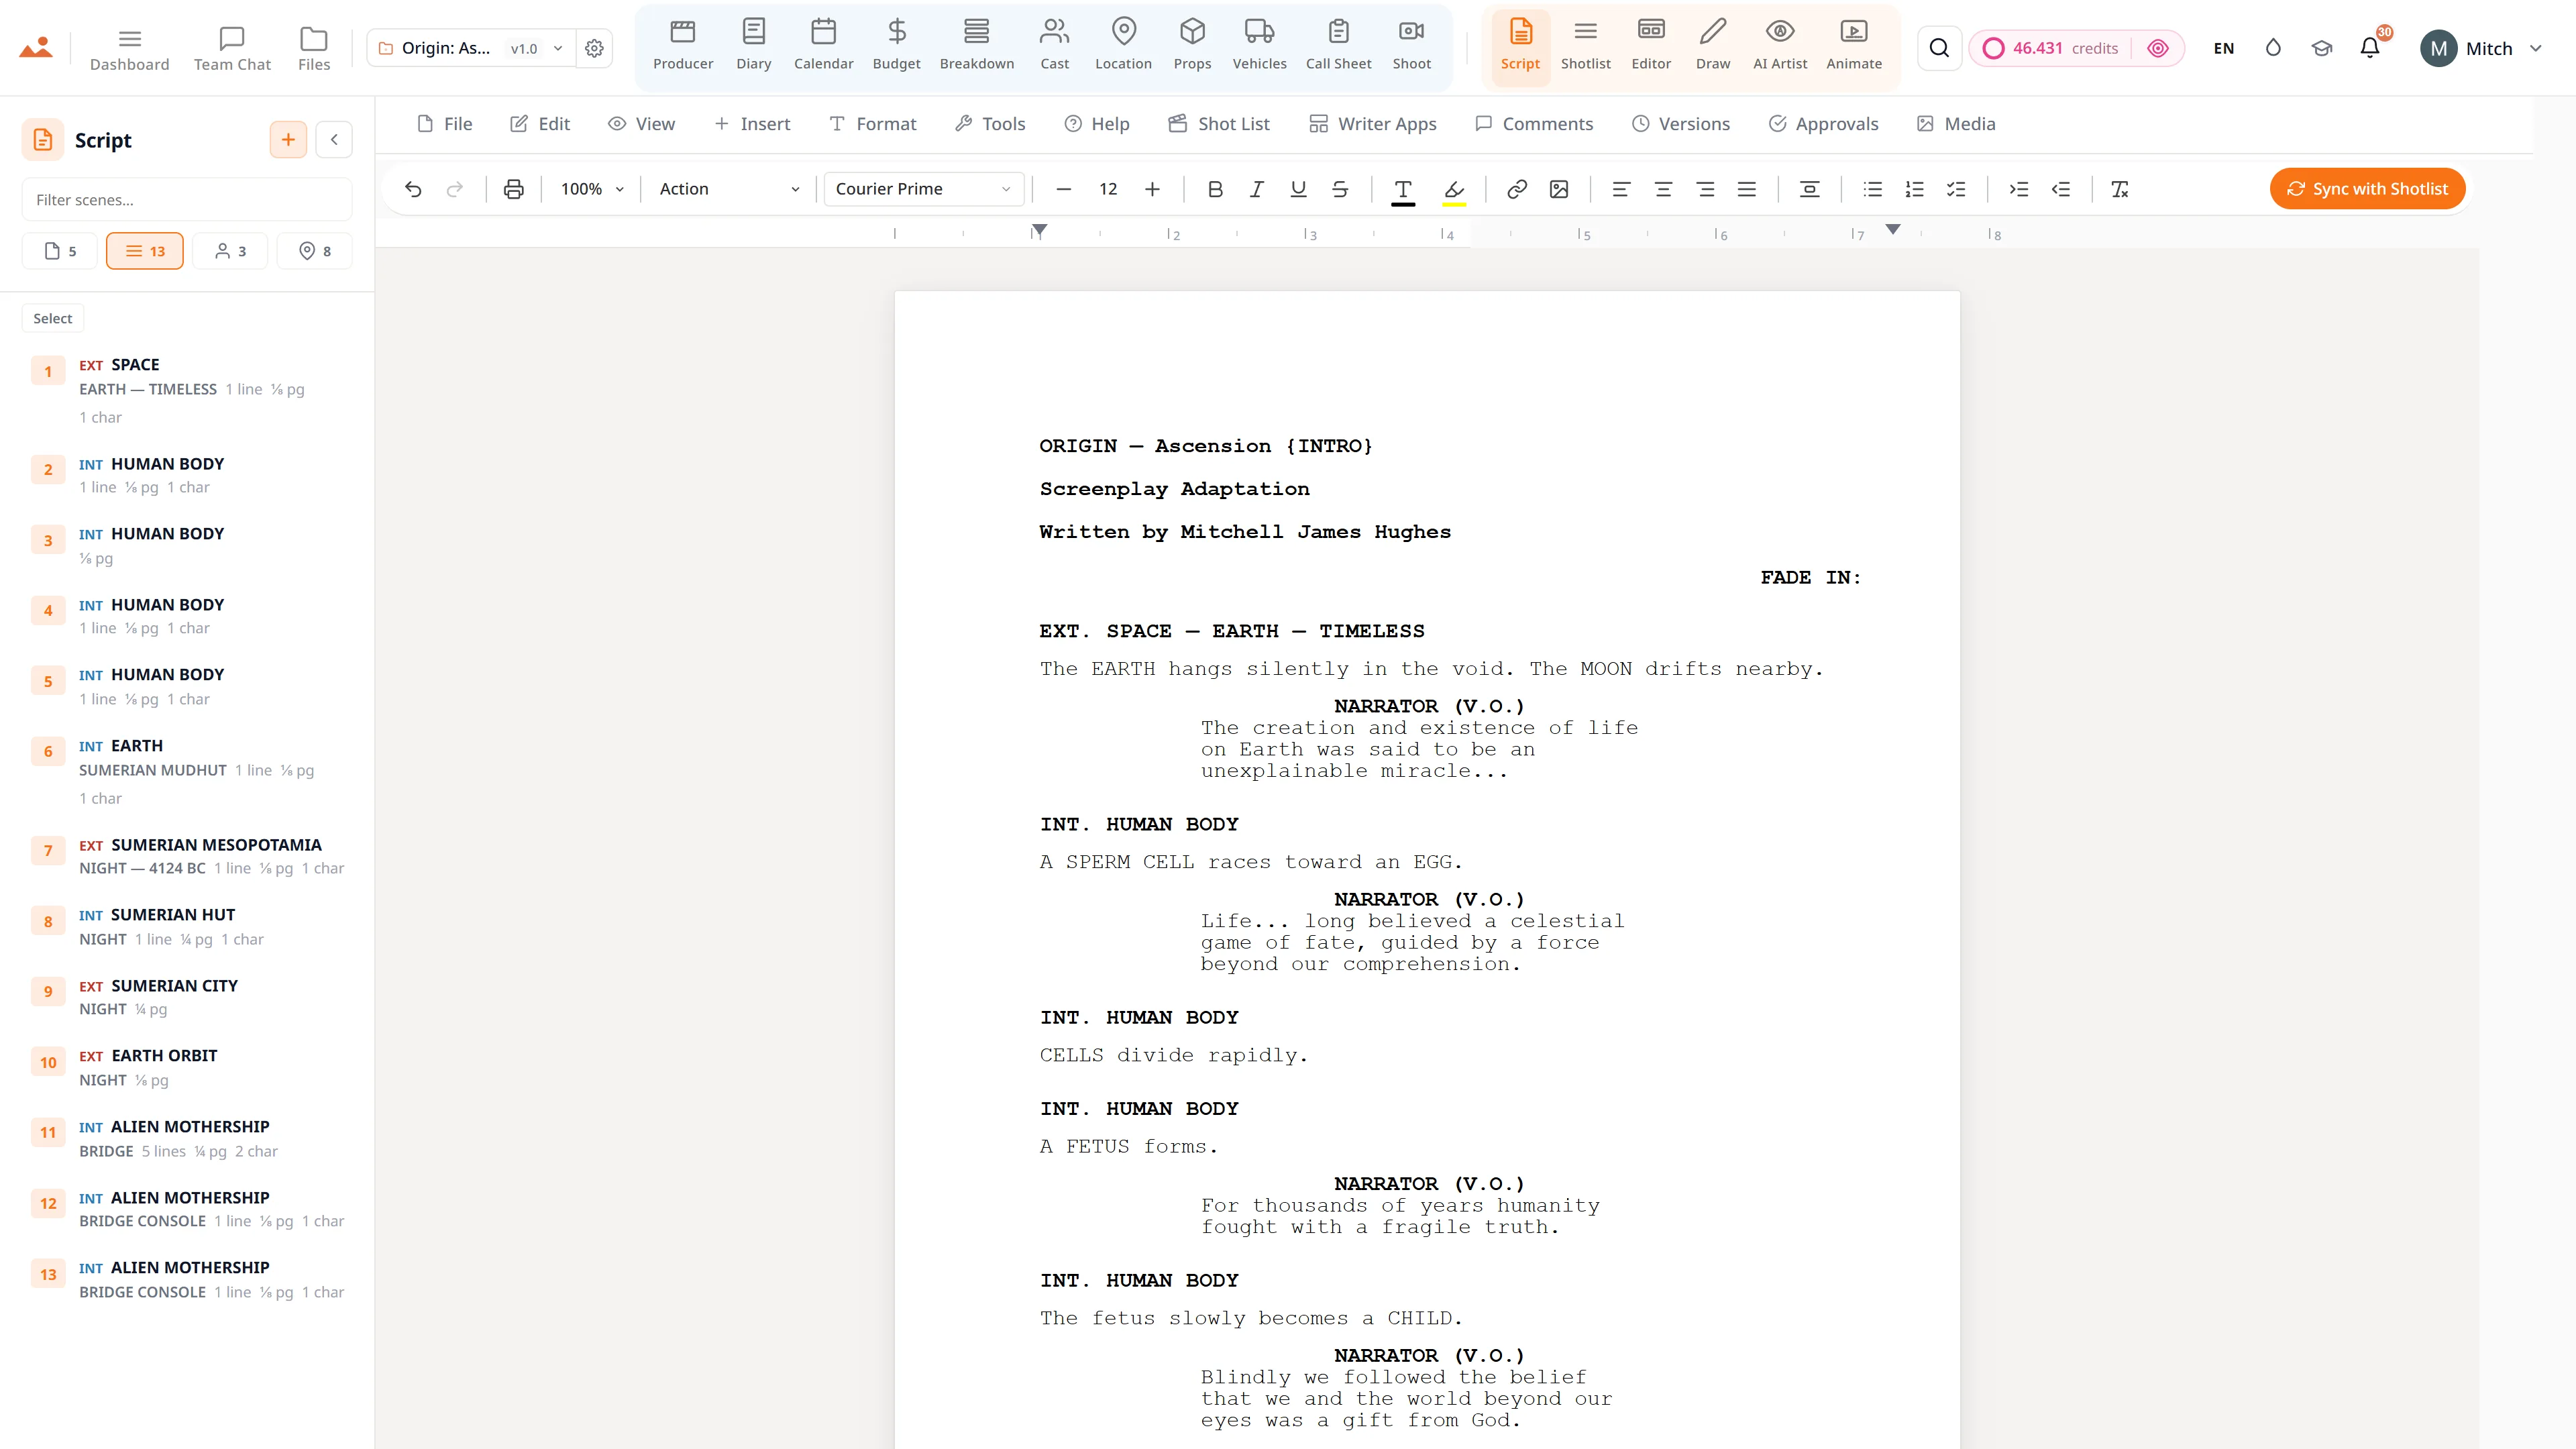Open the Versions panel
The width and height of the screenshot is (2576, 1449).
point(1681,124)
